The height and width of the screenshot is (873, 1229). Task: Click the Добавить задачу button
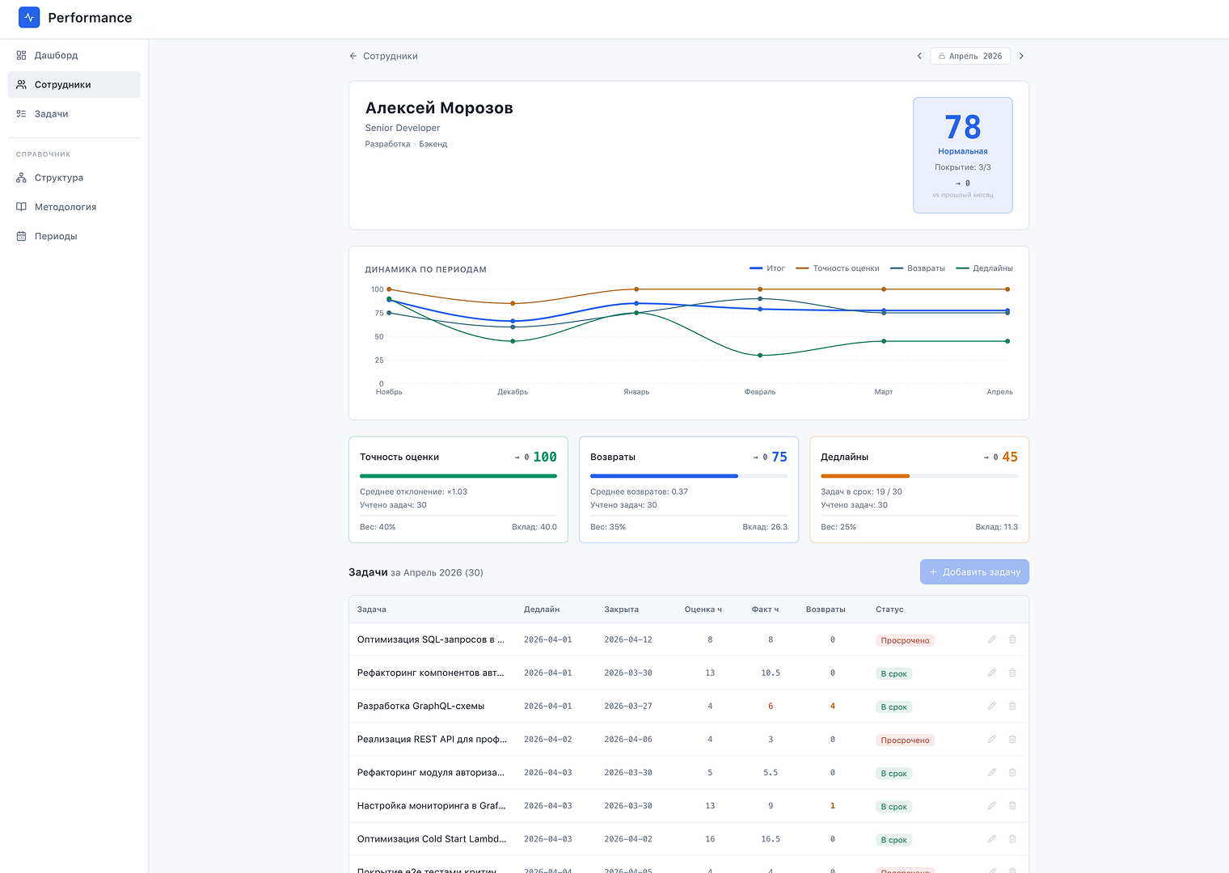pos(974,571)
